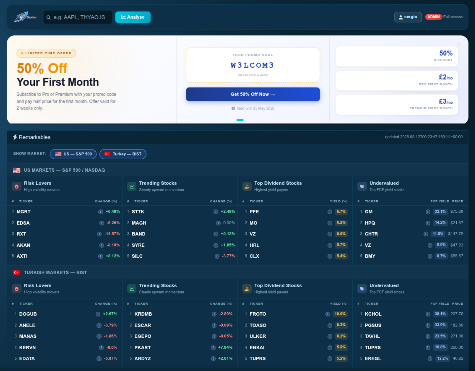The image size is (475, 371).
Task: Open the info icon in the HRL row
Action: (x=330, y=245)
